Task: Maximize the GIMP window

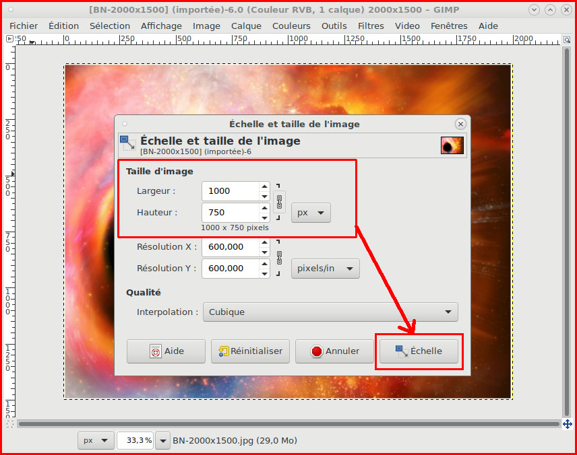Action: [x=550, y=10]
